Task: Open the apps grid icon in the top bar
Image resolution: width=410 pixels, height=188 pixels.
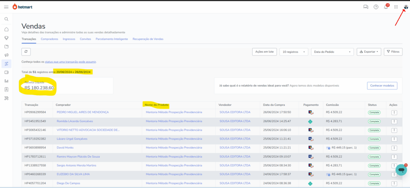Action: 396,7
